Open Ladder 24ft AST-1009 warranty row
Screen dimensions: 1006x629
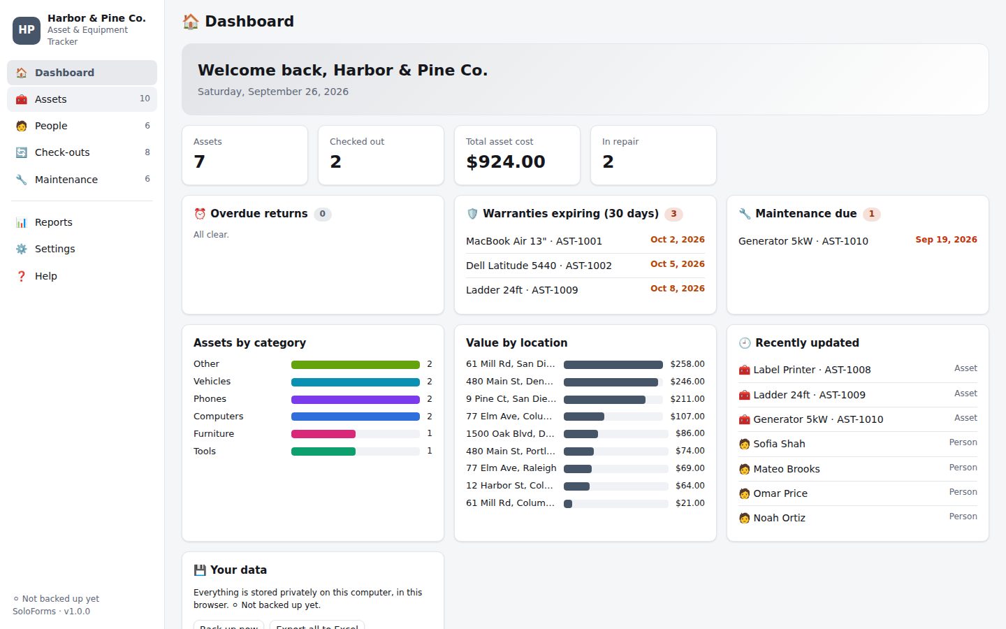pyautogui.click(x=585, y=290)
